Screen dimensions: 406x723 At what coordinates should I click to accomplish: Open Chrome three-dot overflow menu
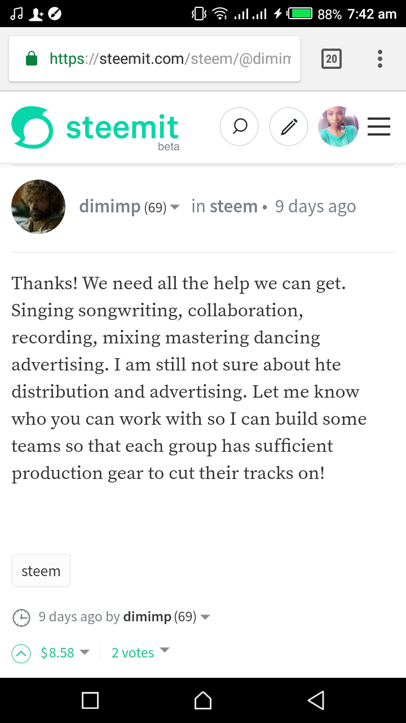click(380, 59)
